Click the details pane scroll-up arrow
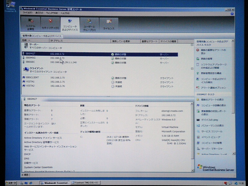248x186 pixels. coord(192,104)
